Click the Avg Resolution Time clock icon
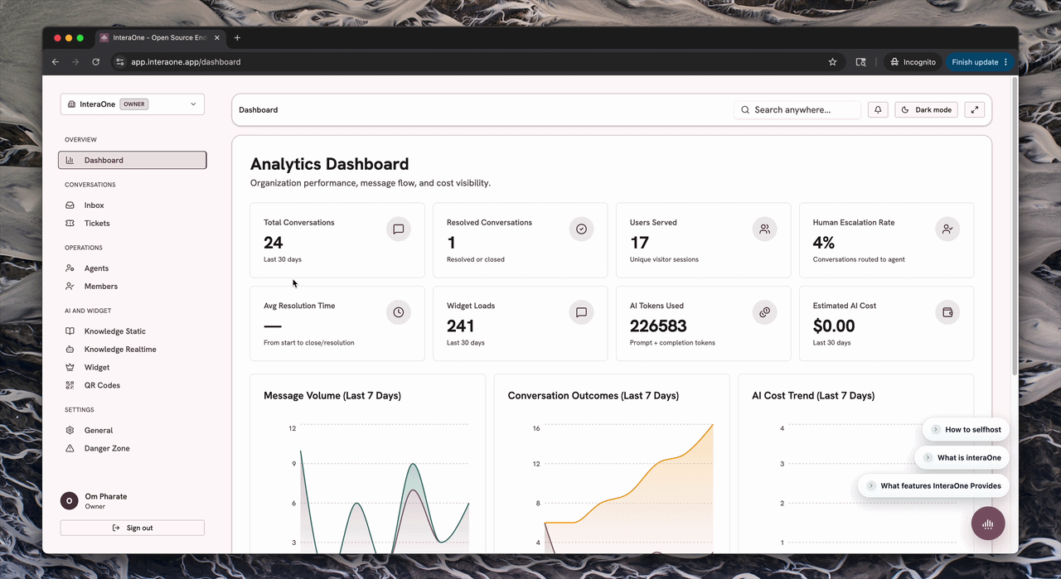 [x=399, y=312]
